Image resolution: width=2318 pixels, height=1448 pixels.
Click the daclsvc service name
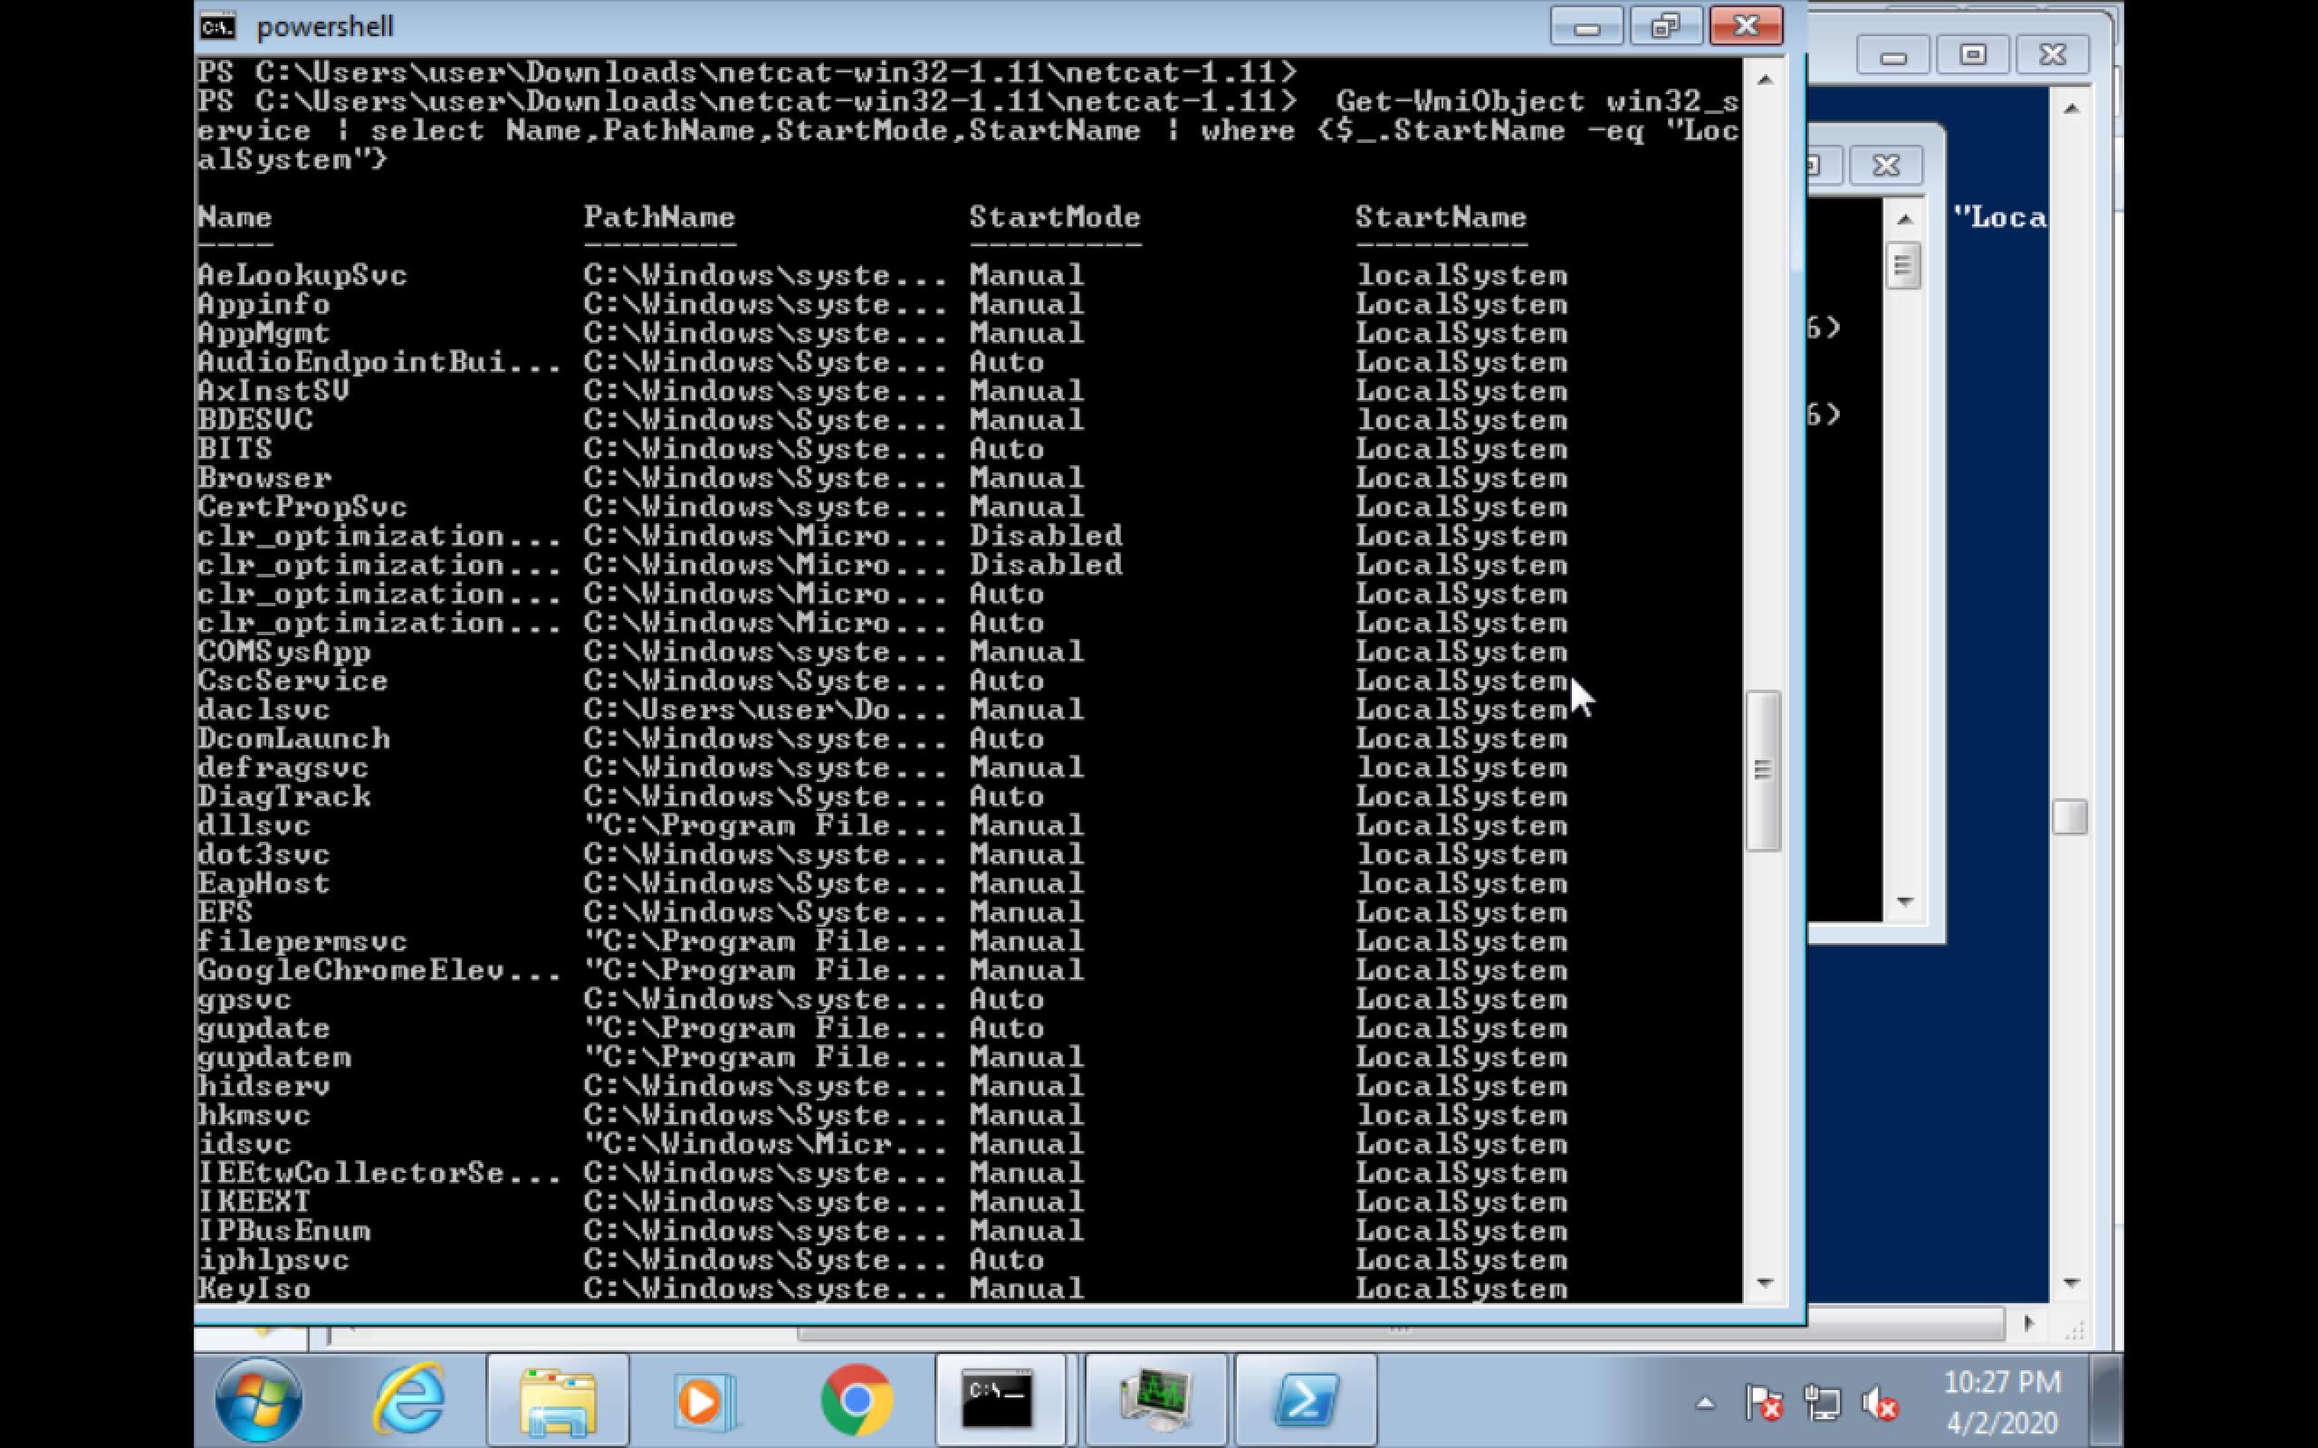tap(263, 710)
